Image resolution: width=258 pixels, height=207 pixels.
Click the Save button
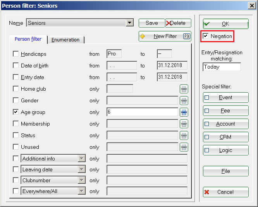(151, 23)
